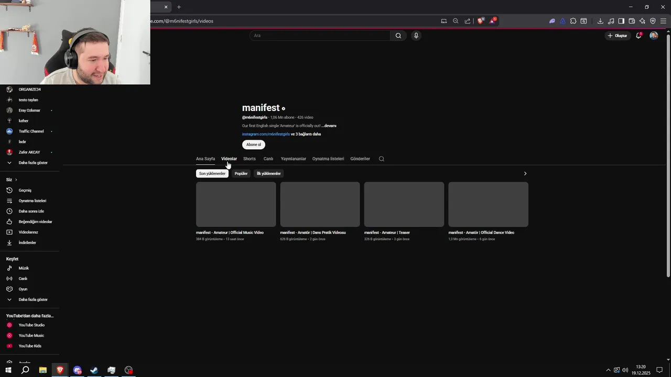The image size is (671, 377).
Task: Open the browser hamburger menu
Action: click(x=663, y=21)
